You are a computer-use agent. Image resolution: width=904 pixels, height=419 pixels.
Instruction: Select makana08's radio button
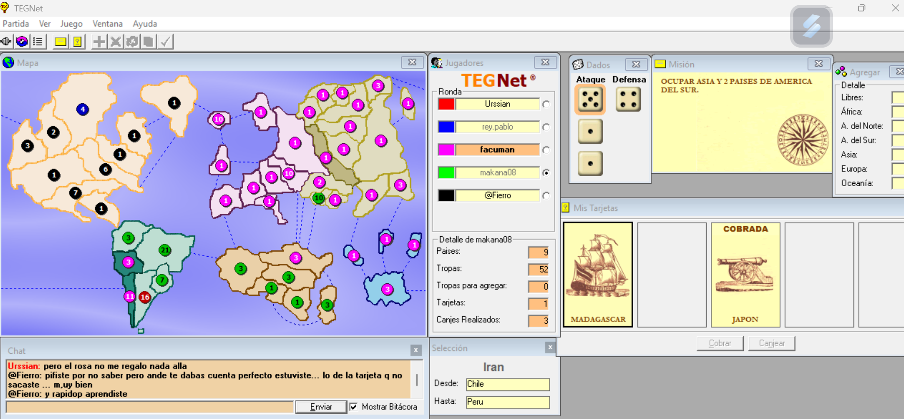[x=546, y=172]
